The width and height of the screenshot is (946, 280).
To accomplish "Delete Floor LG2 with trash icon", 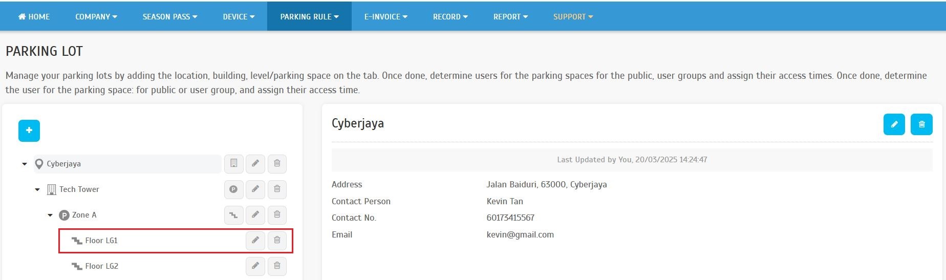I will pos(277,266).
